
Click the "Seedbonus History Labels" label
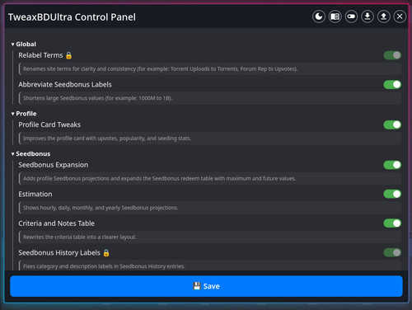[x=59, y=252]
